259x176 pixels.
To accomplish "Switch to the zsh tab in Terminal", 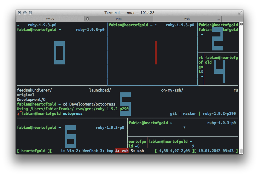I will (x=187, y=19).
